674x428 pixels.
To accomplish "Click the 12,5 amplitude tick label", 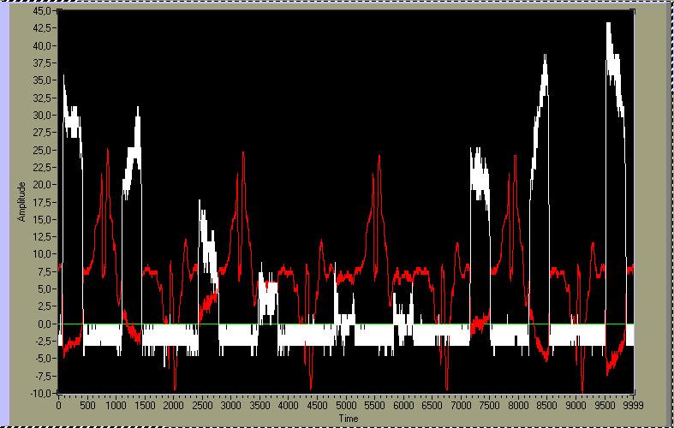I will tap(42, 237).
